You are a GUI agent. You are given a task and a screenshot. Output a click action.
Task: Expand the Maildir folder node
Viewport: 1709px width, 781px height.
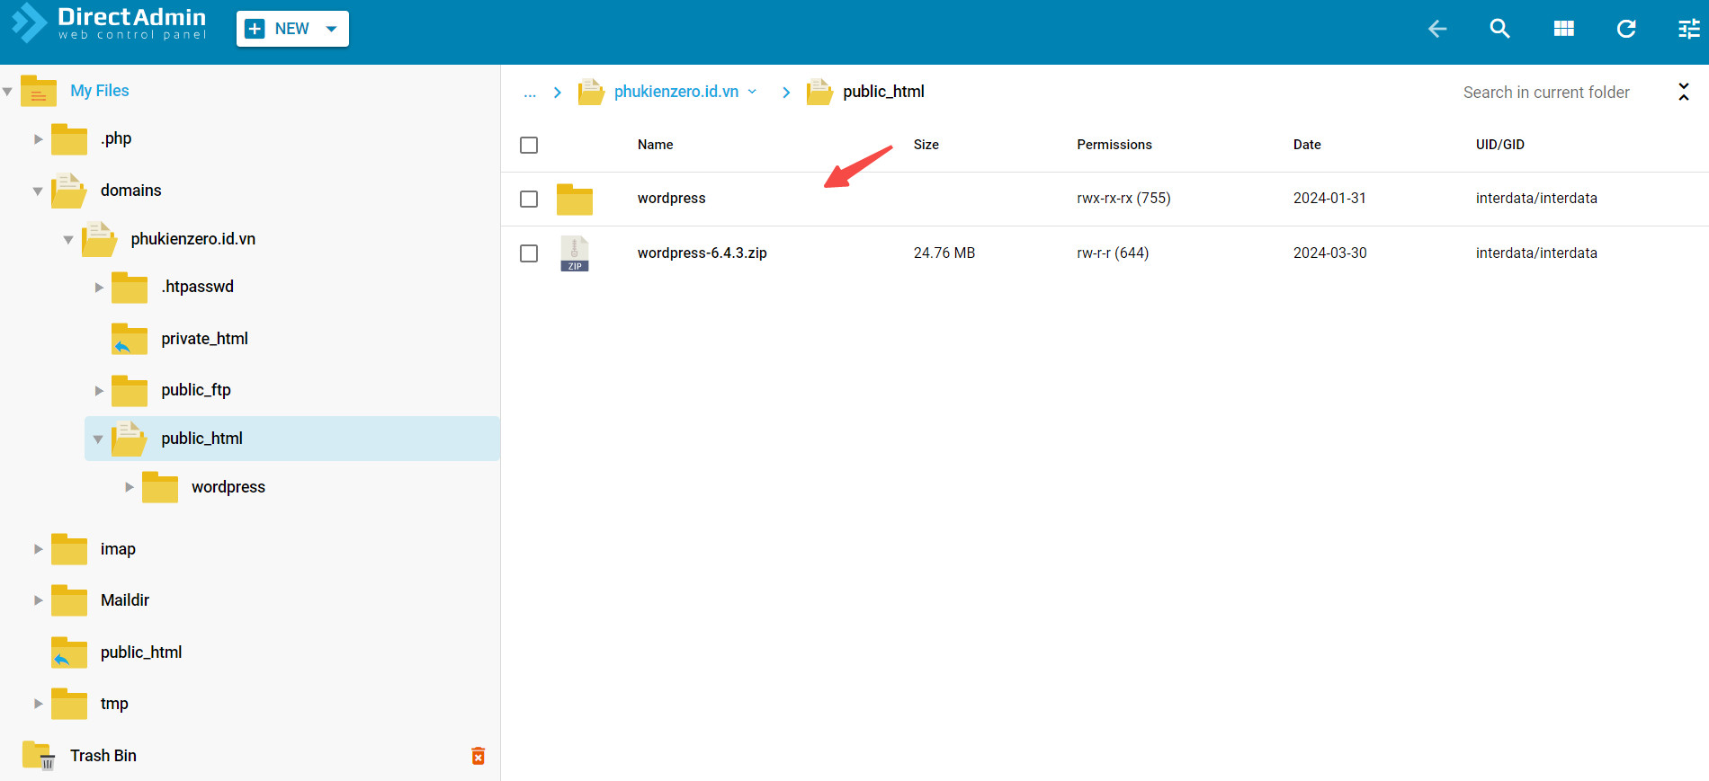38,600
